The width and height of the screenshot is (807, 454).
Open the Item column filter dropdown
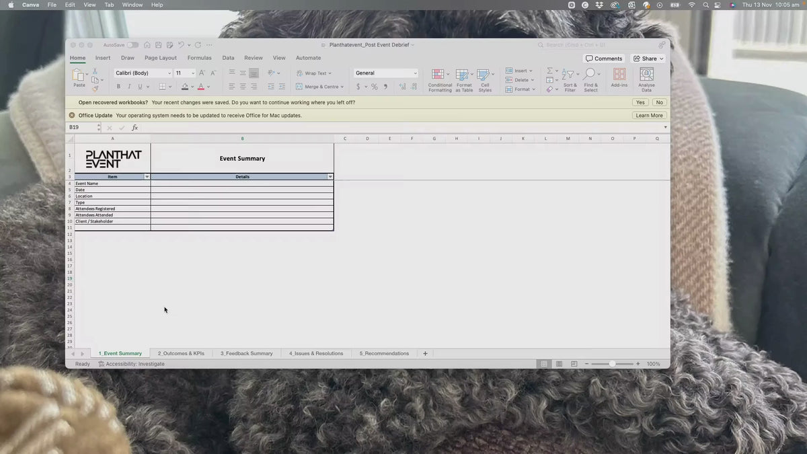click(x=147, y=177)
